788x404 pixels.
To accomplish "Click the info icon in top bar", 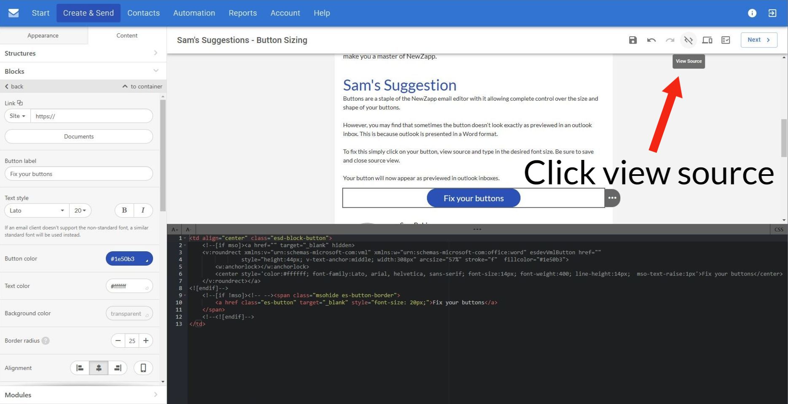I will tap(752, 13).
